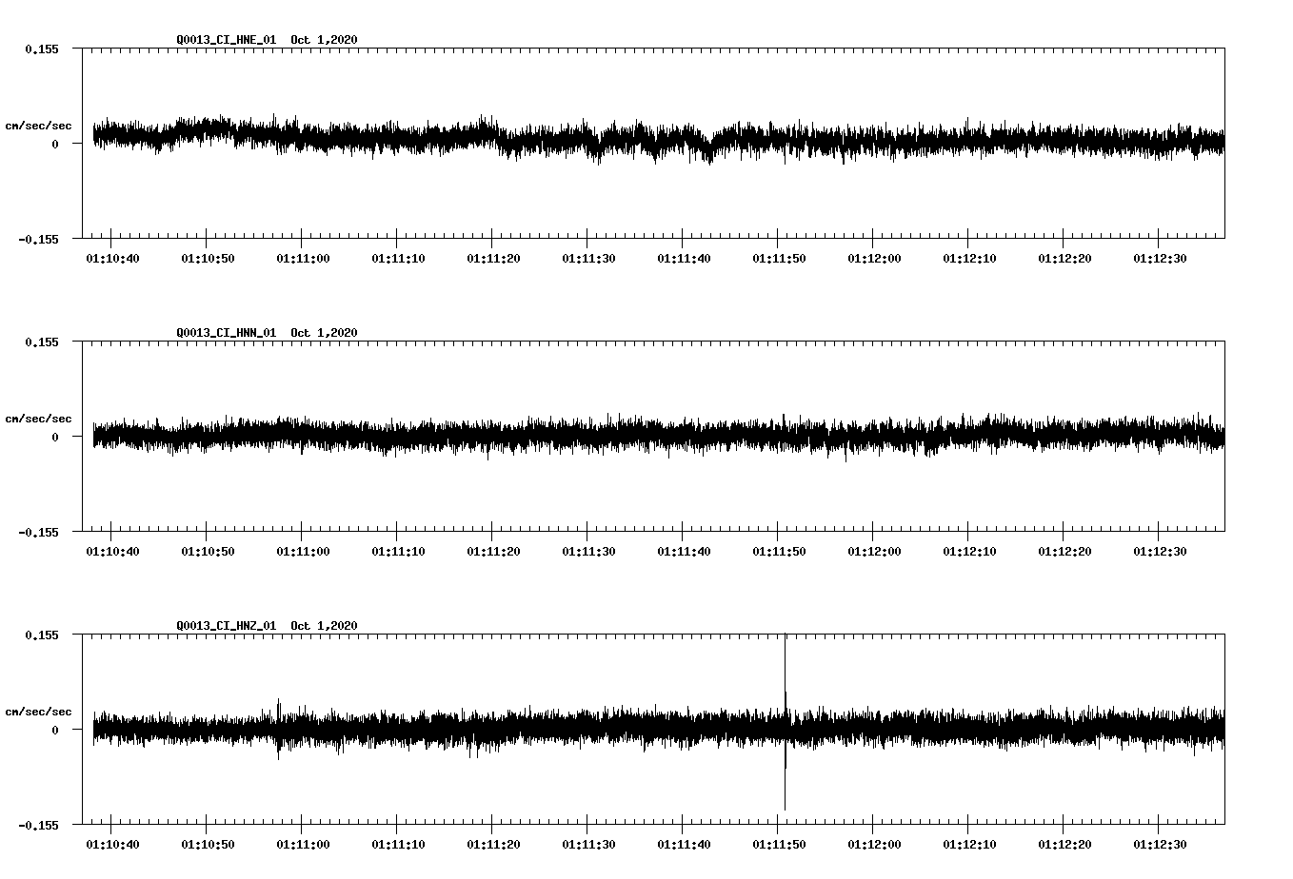Select the Q0013_CI_HNN_01 trace title
Image resolution: width=1293 pixels, height=879 pixels.
[226, 331]
